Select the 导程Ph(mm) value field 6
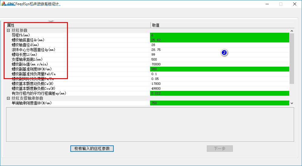 click(x=220, y=35)
